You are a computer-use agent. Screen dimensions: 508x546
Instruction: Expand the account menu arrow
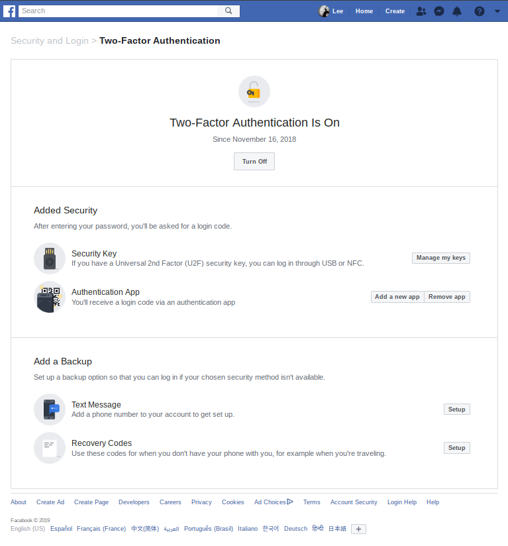[x=497, y=11]
